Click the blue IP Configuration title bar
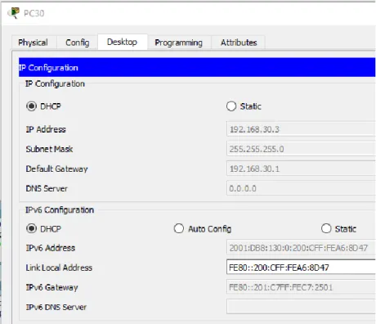This screenshot has width=376, height=324. click(197, 67)
